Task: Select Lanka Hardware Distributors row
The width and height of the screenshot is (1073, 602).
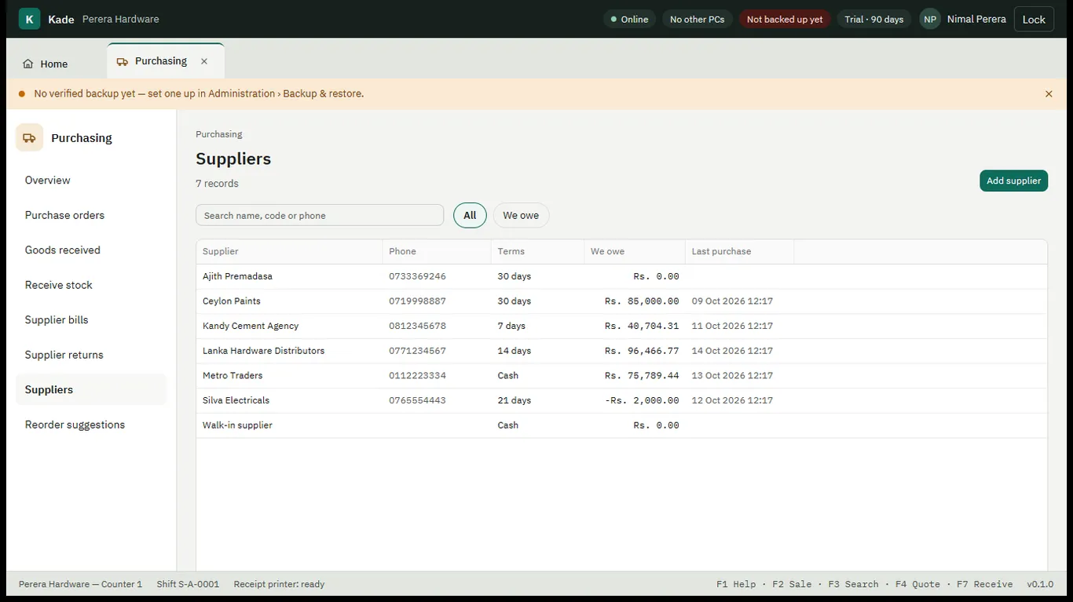Action: (621, 351)
